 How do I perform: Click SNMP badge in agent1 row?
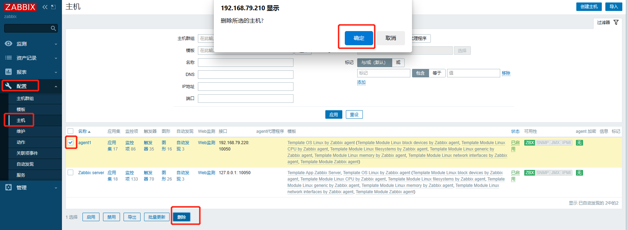tap(542, 143)
